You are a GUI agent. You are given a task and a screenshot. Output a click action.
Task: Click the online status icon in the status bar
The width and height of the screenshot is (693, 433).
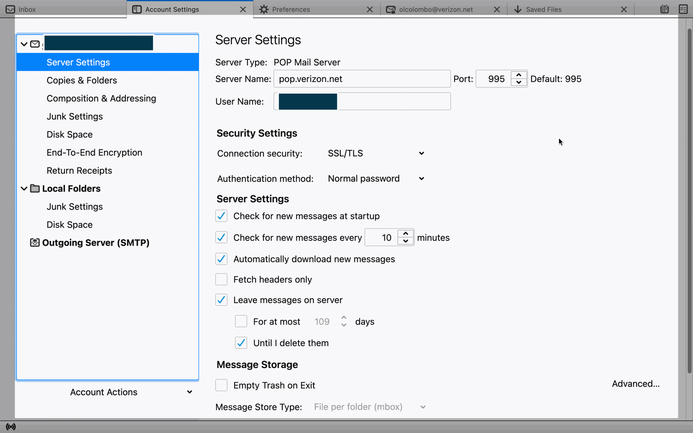click(11, 427)
